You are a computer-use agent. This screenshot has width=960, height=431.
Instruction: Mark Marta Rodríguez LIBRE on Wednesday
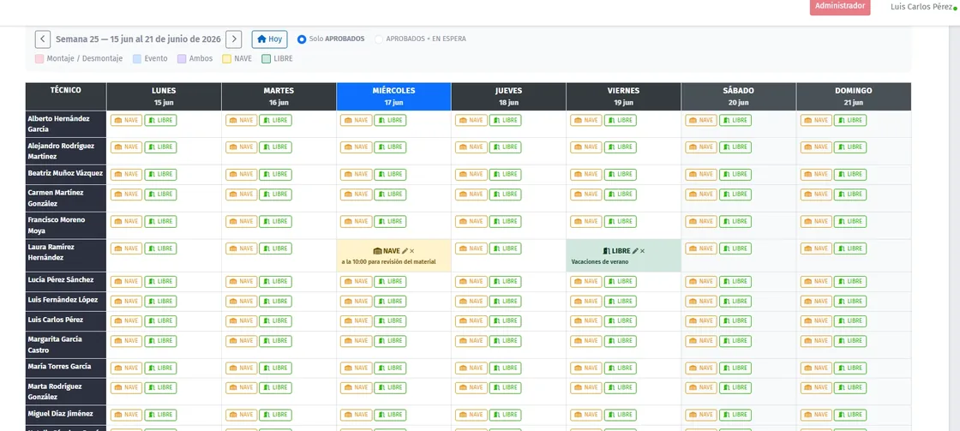pos(390,387)
